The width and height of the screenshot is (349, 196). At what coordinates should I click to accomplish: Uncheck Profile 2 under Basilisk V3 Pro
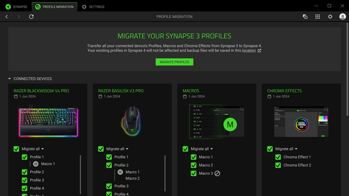point(109,165)
